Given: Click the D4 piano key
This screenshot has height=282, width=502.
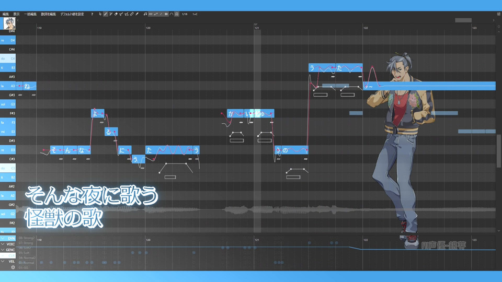Looking at the screenshot, I should (8, 40).
